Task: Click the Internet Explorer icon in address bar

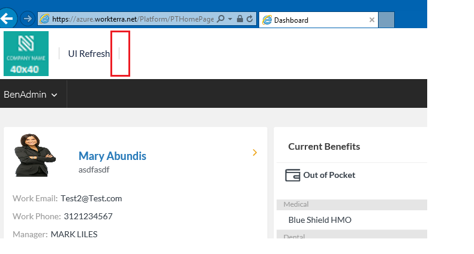Action: [x=44, y=19]
